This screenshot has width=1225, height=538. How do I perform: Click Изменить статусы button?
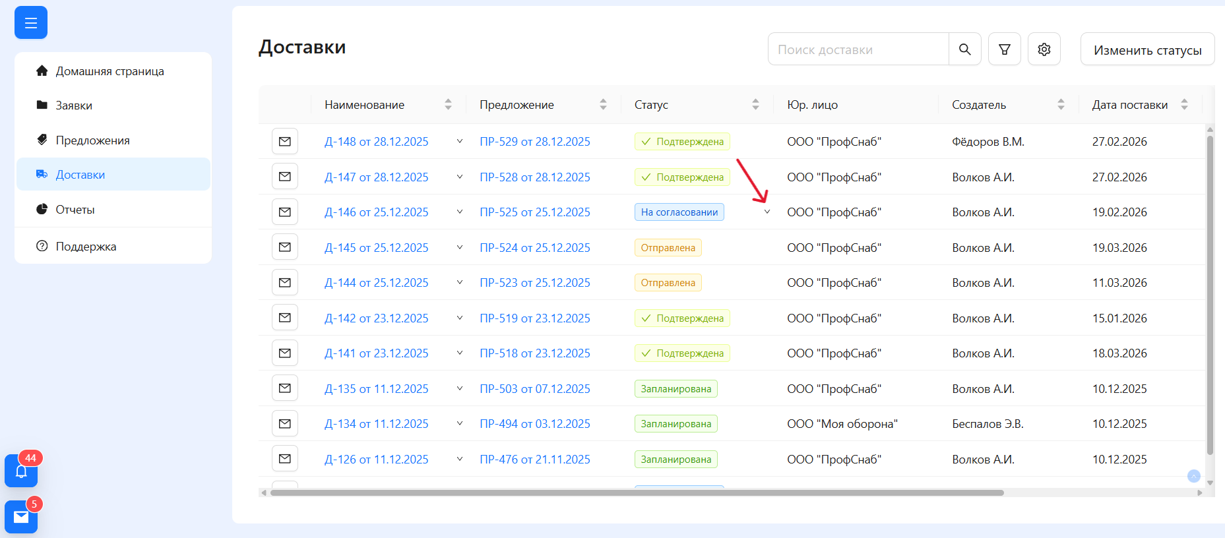(1147, 50)
